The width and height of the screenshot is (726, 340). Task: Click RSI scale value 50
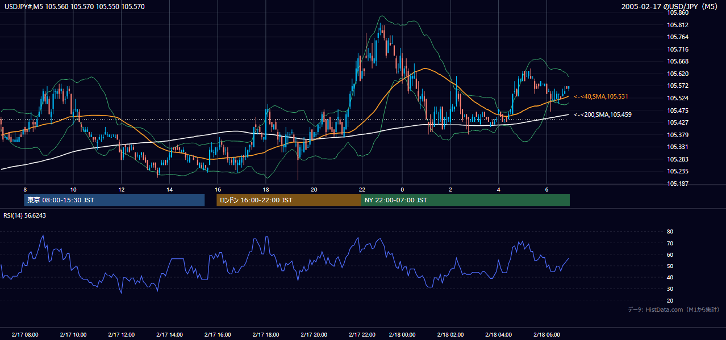tap(670, 266)
